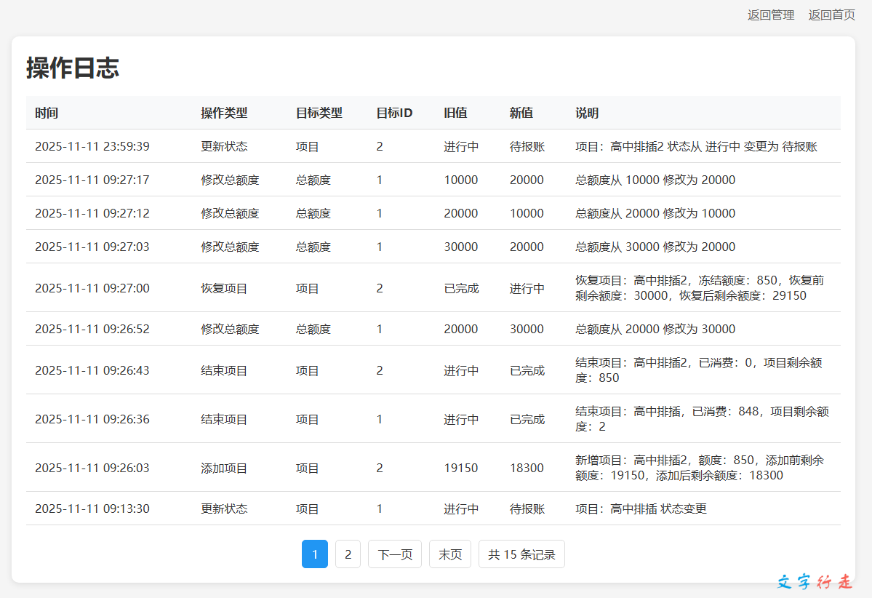Select the 目标类型 column header
The image size is (872, 598).
point(319,113)
